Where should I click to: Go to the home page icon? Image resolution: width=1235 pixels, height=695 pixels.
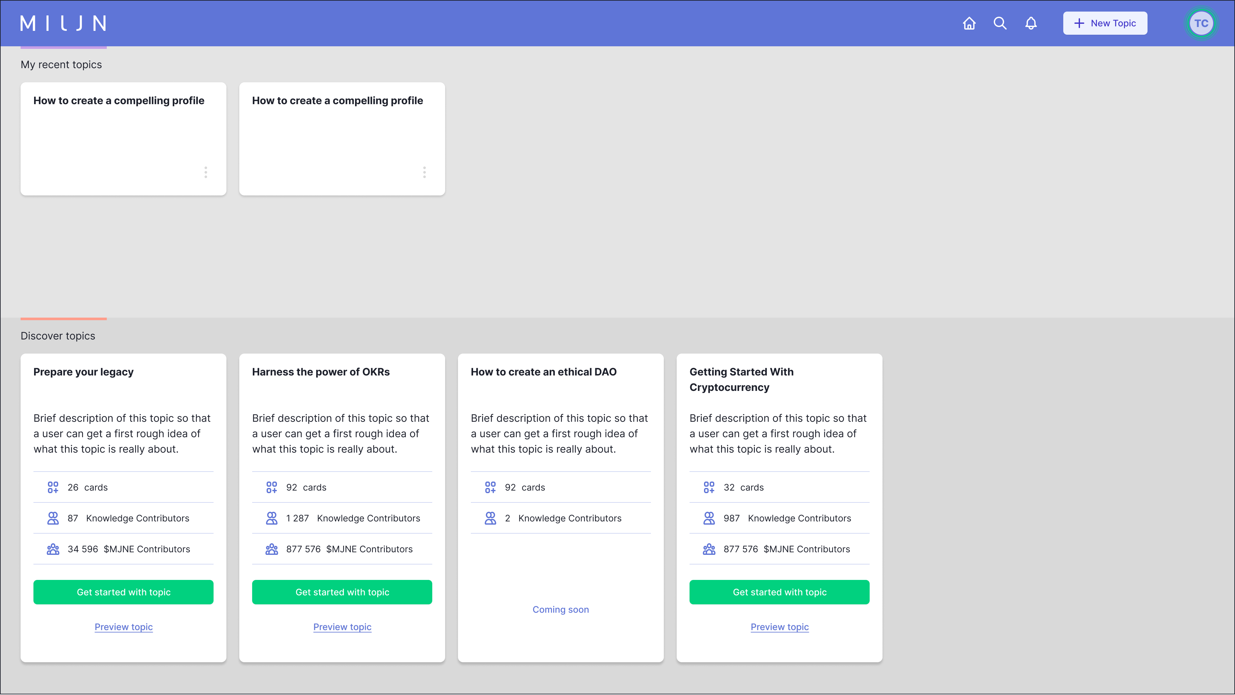969,23
